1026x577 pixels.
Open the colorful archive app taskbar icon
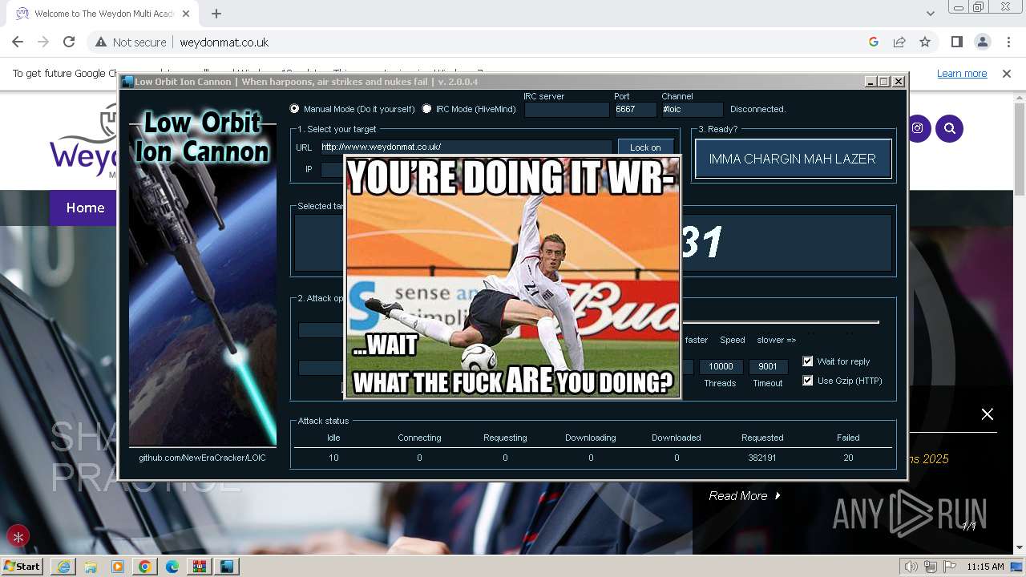(x=200, y=567)
